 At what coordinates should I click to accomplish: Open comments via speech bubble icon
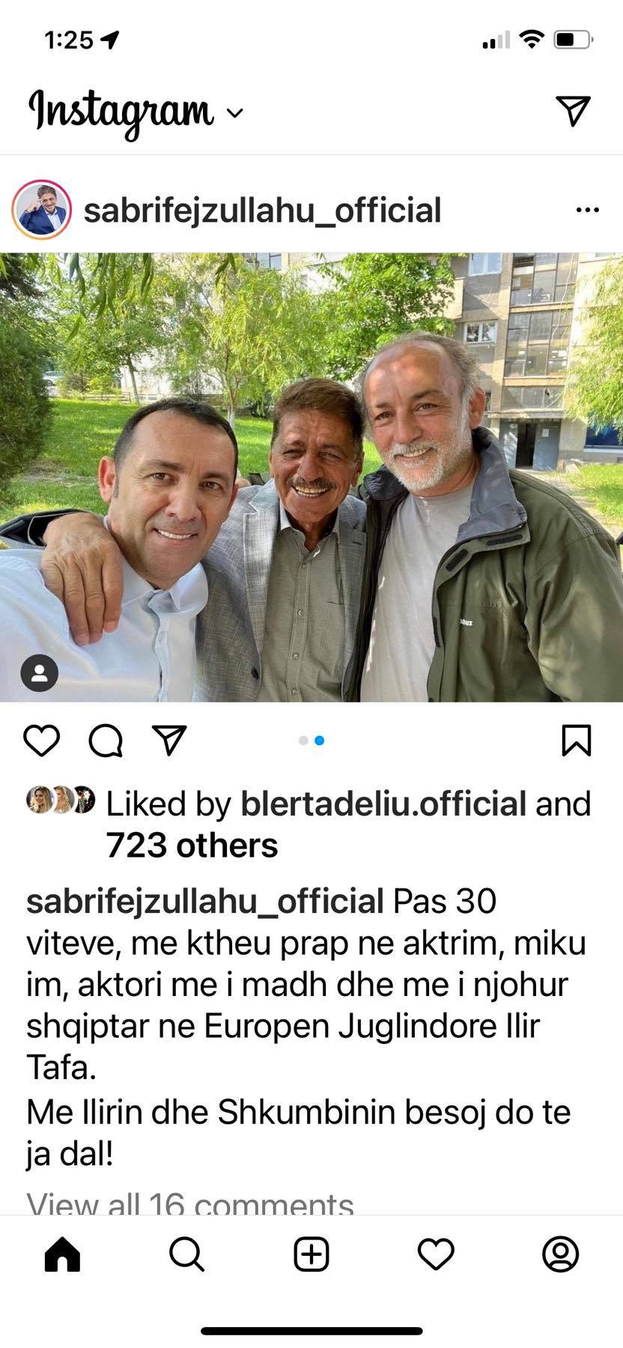106,741
